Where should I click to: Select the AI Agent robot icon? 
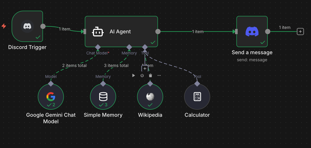click(98, 32)
